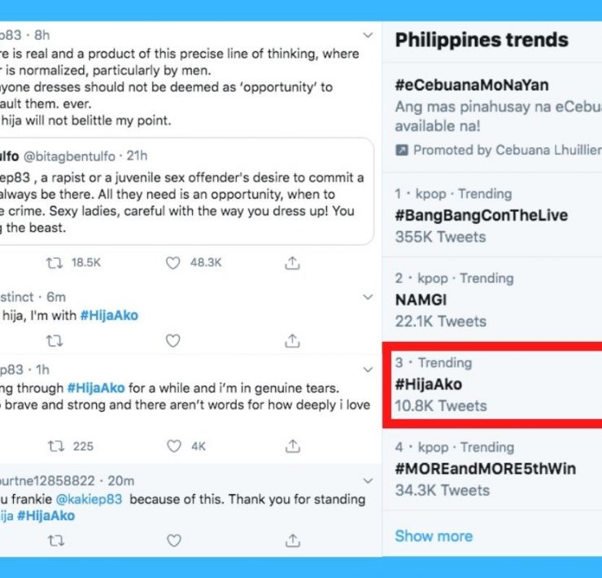This screenshot has width=602, height=578.
Task: Select the NAMGI trending topic
Action: [421, 300]
